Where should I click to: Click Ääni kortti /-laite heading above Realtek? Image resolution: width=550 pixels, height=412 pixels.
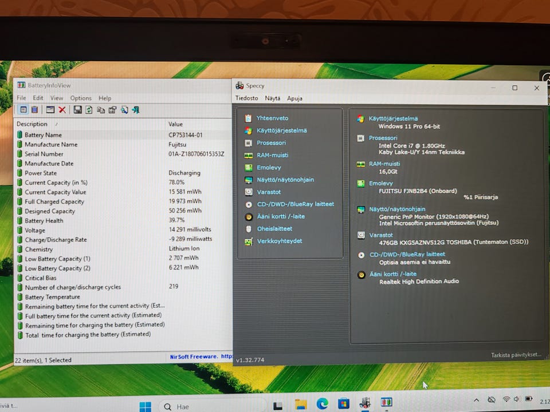point(393,274)
